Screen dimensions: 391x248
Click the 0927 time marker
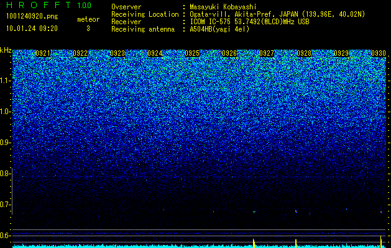[267, 53]
